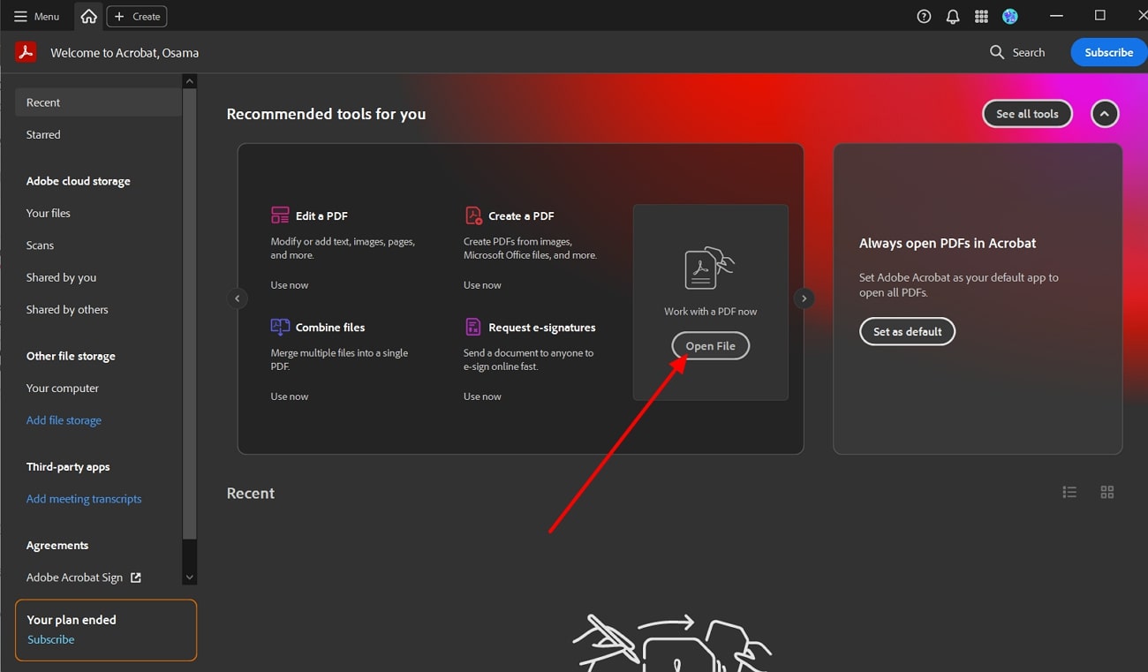Click the Work with a PDF document icon
1148x672 pixels.
(x=709, y=268)
